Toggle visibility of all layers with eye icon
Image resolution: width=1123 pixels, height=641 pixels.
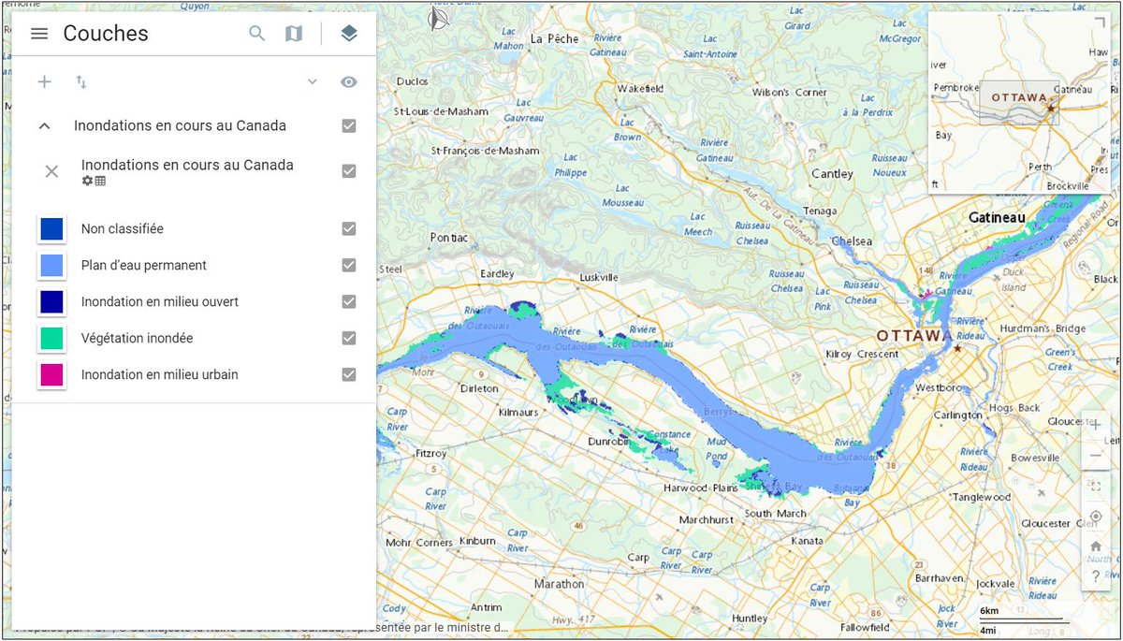point(349,82)
